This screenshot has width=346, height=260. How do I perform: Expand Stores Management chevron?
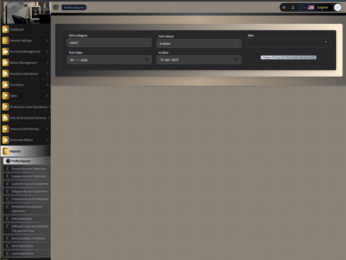point(47,62)
